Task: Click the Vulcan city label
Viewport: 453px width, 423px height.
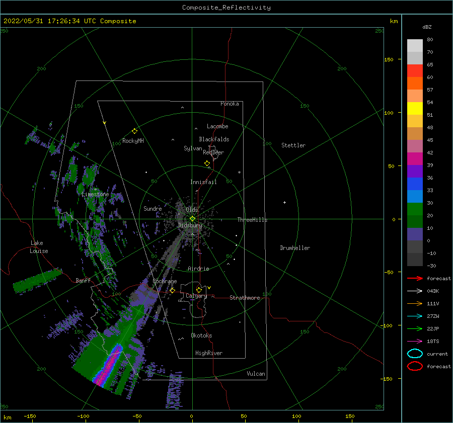Action: pyautogui.click(x=256, y=374)
